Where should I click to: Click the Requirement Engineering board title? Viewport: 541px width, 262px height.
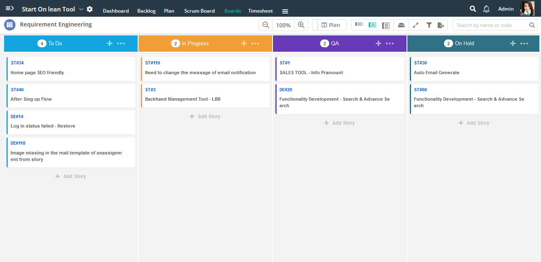pos(56,24)
